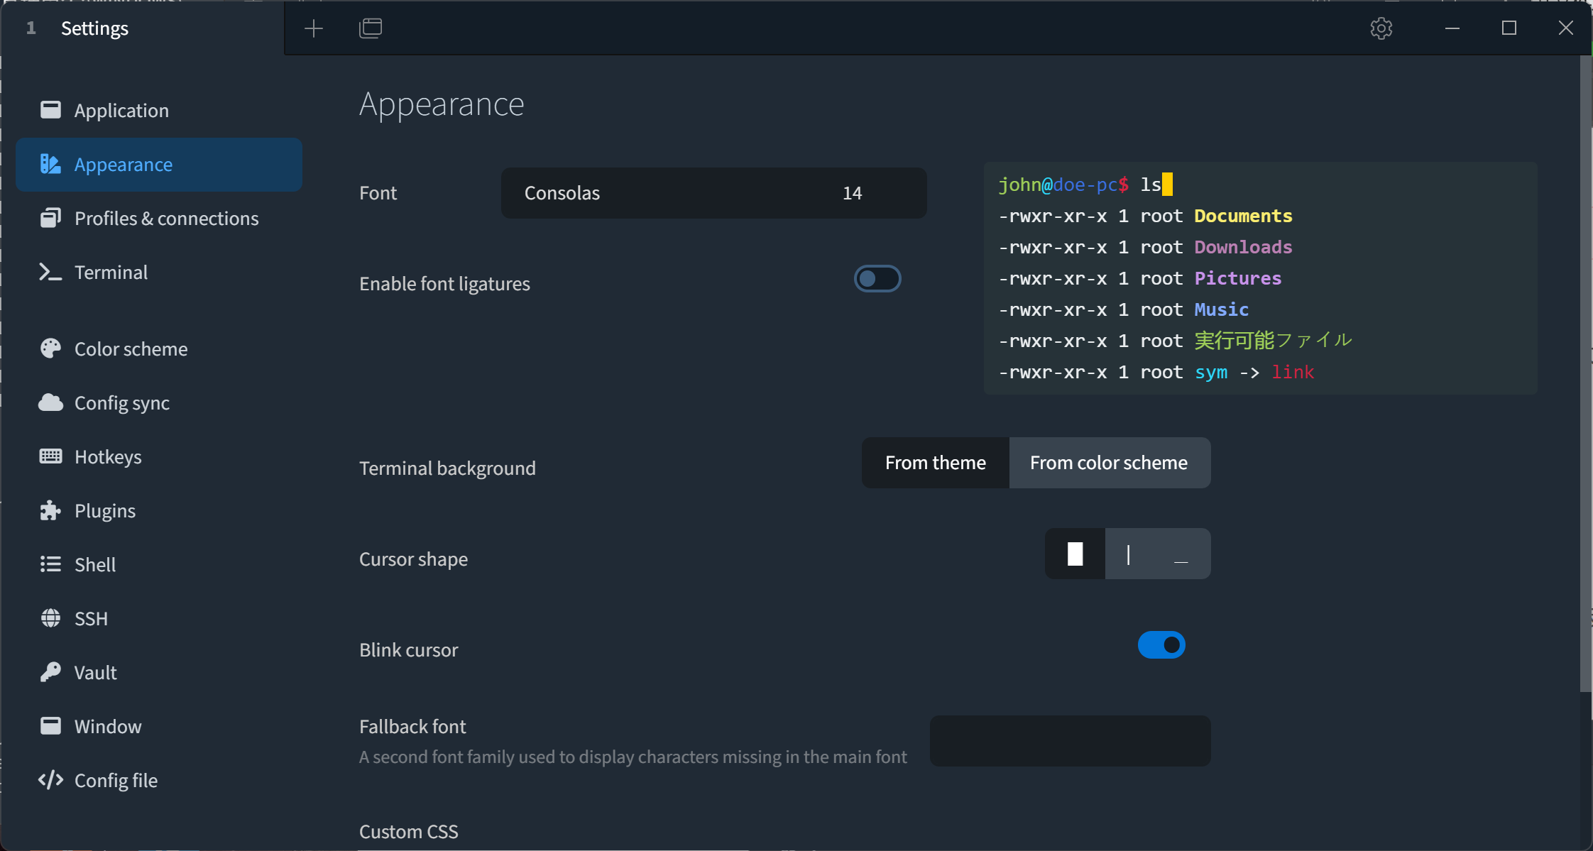This screenshot has width=1593, height=851.
Task: Open settings via gear icon
Action: tap(1381, 28)
